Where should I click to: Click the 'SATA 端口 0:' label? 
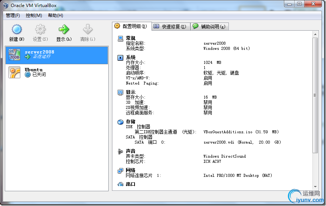[x=150, y=143]
